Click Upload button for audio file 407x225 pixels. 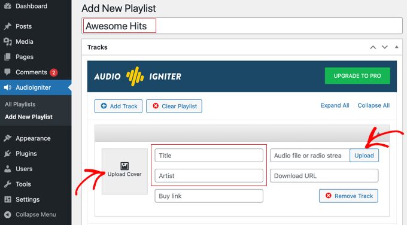[364, 156]
